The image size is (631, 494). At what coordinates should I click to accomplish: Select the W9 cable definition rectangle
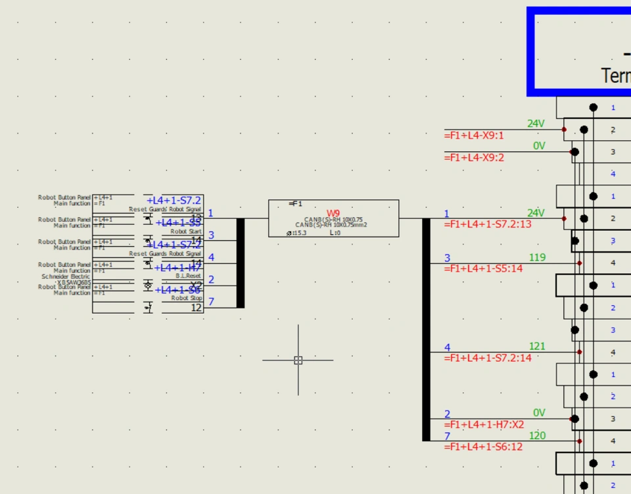click(x=334, y=218)
